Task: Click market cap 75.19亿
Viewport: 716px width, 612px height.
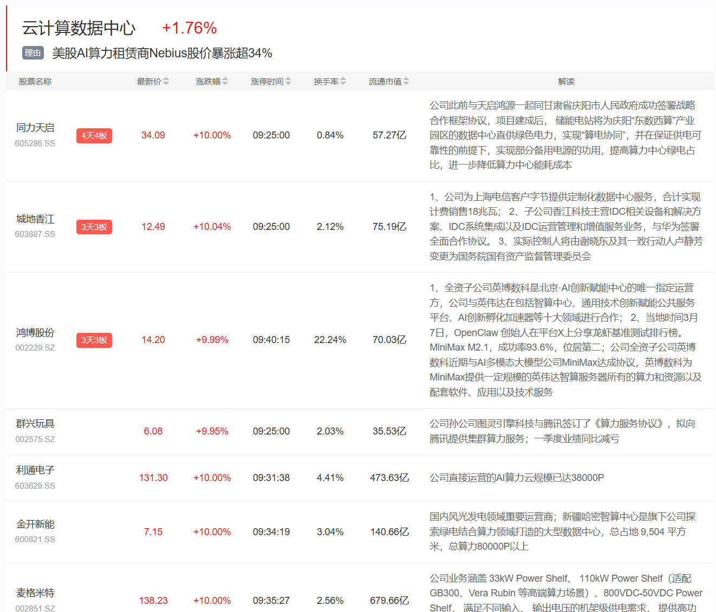Action: pyautogui.click(x=389, y=227)
